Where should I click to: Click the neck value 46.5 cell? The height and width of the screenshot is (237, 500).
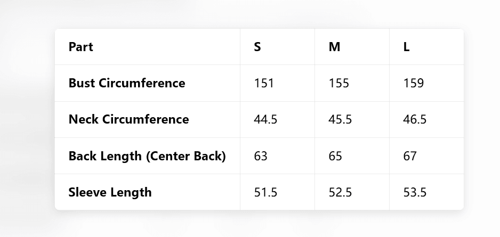point(415,119)
